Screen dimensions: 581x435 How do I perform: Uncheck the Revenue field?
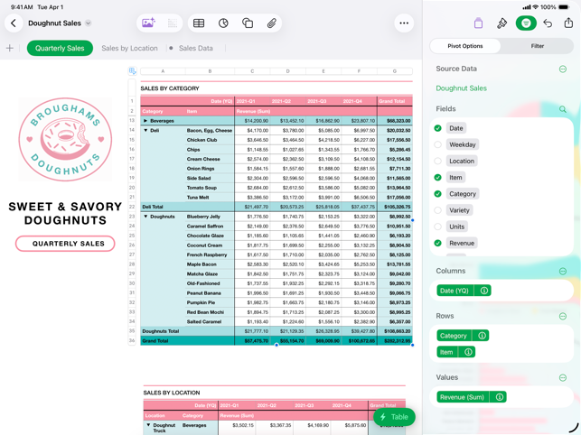[437, 243]
